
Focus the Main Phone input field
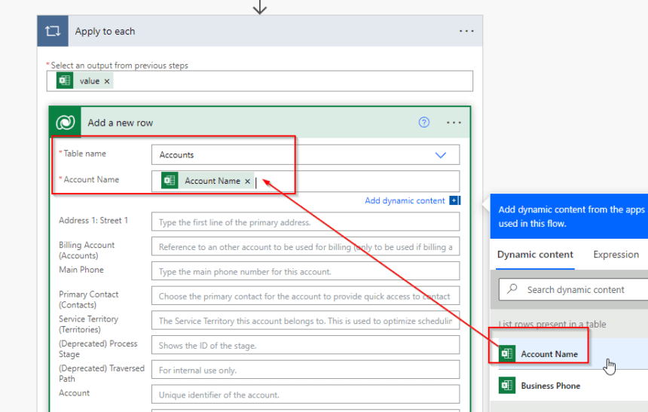pos(305,271)
